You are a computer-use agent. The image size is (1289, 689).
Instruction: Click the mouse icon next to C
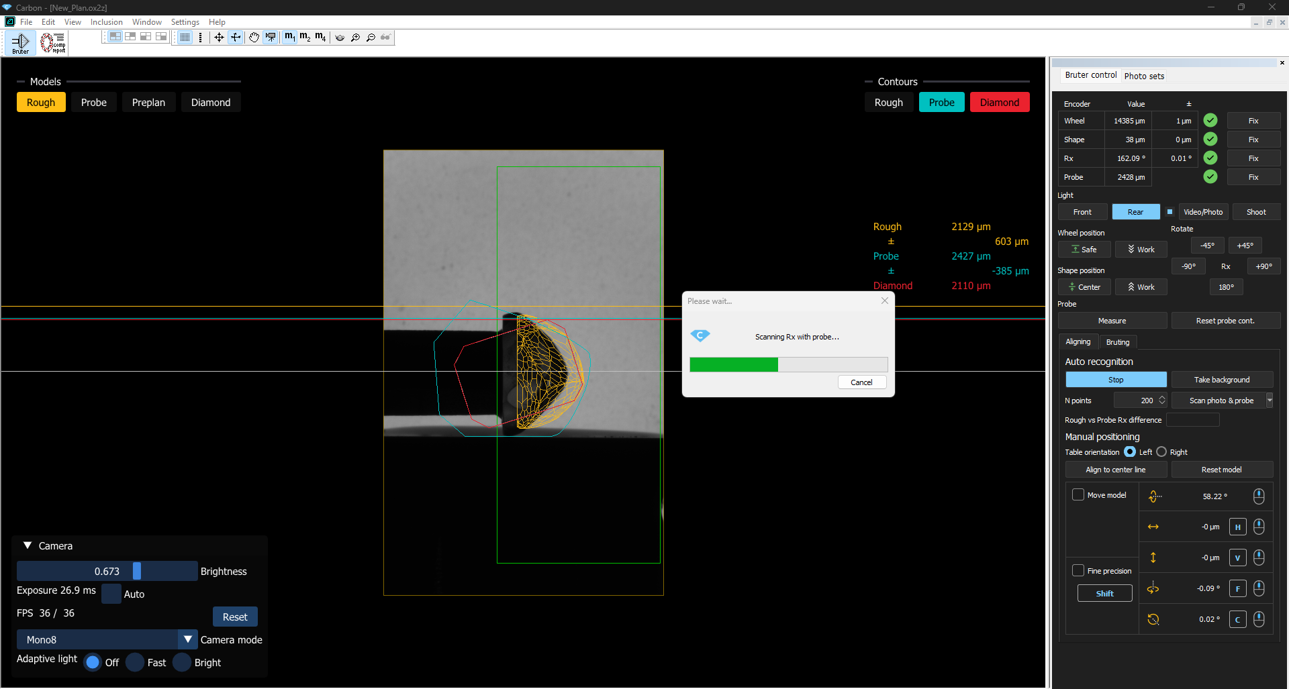[x=1259, y=619]
